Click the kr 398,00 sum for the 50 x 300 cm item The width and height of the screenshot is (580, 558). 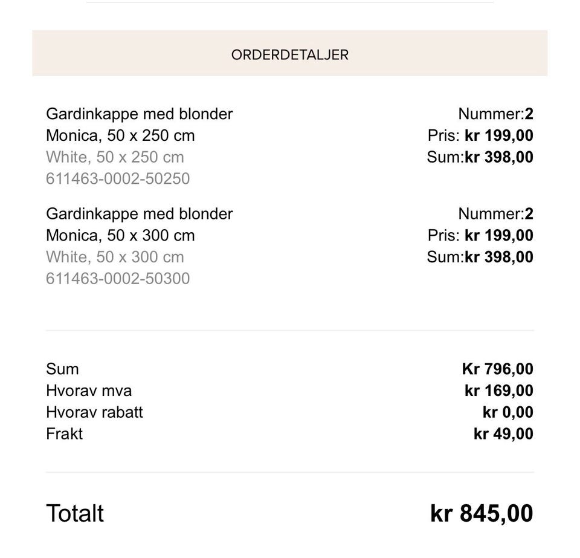tap(498, 257)
